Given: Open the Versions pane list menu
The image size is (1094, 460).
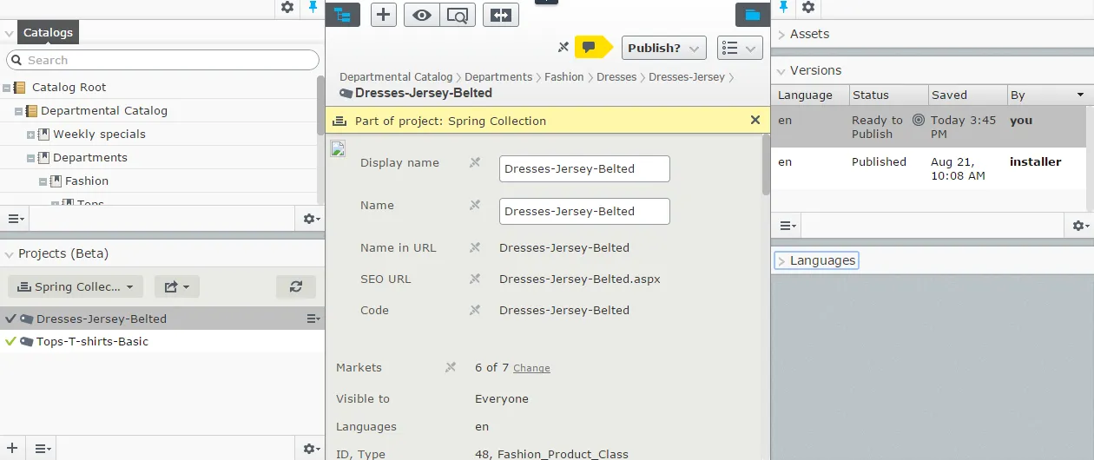Looking at the screenshot, I should 788,226.
